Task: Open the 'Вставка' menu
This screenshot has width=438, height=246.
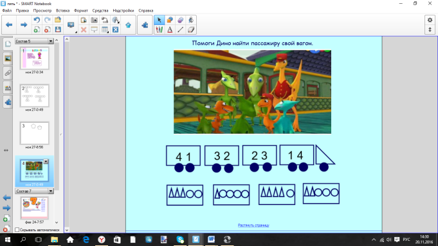Action: (62, 11)
